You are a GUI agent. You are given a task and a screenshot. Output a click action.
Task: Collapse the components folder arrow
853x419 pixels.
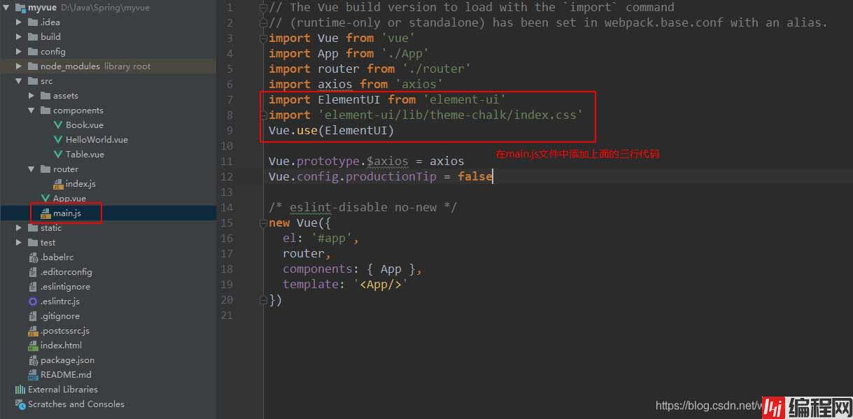point(31,111)
